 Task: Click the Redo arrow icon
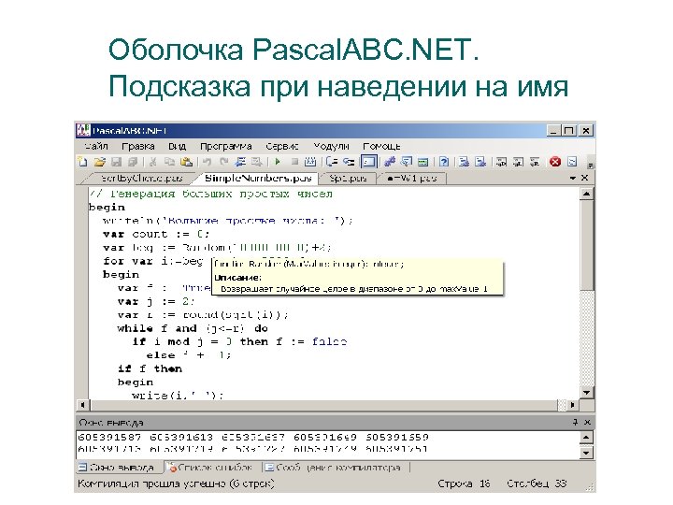tap(223, 162)
